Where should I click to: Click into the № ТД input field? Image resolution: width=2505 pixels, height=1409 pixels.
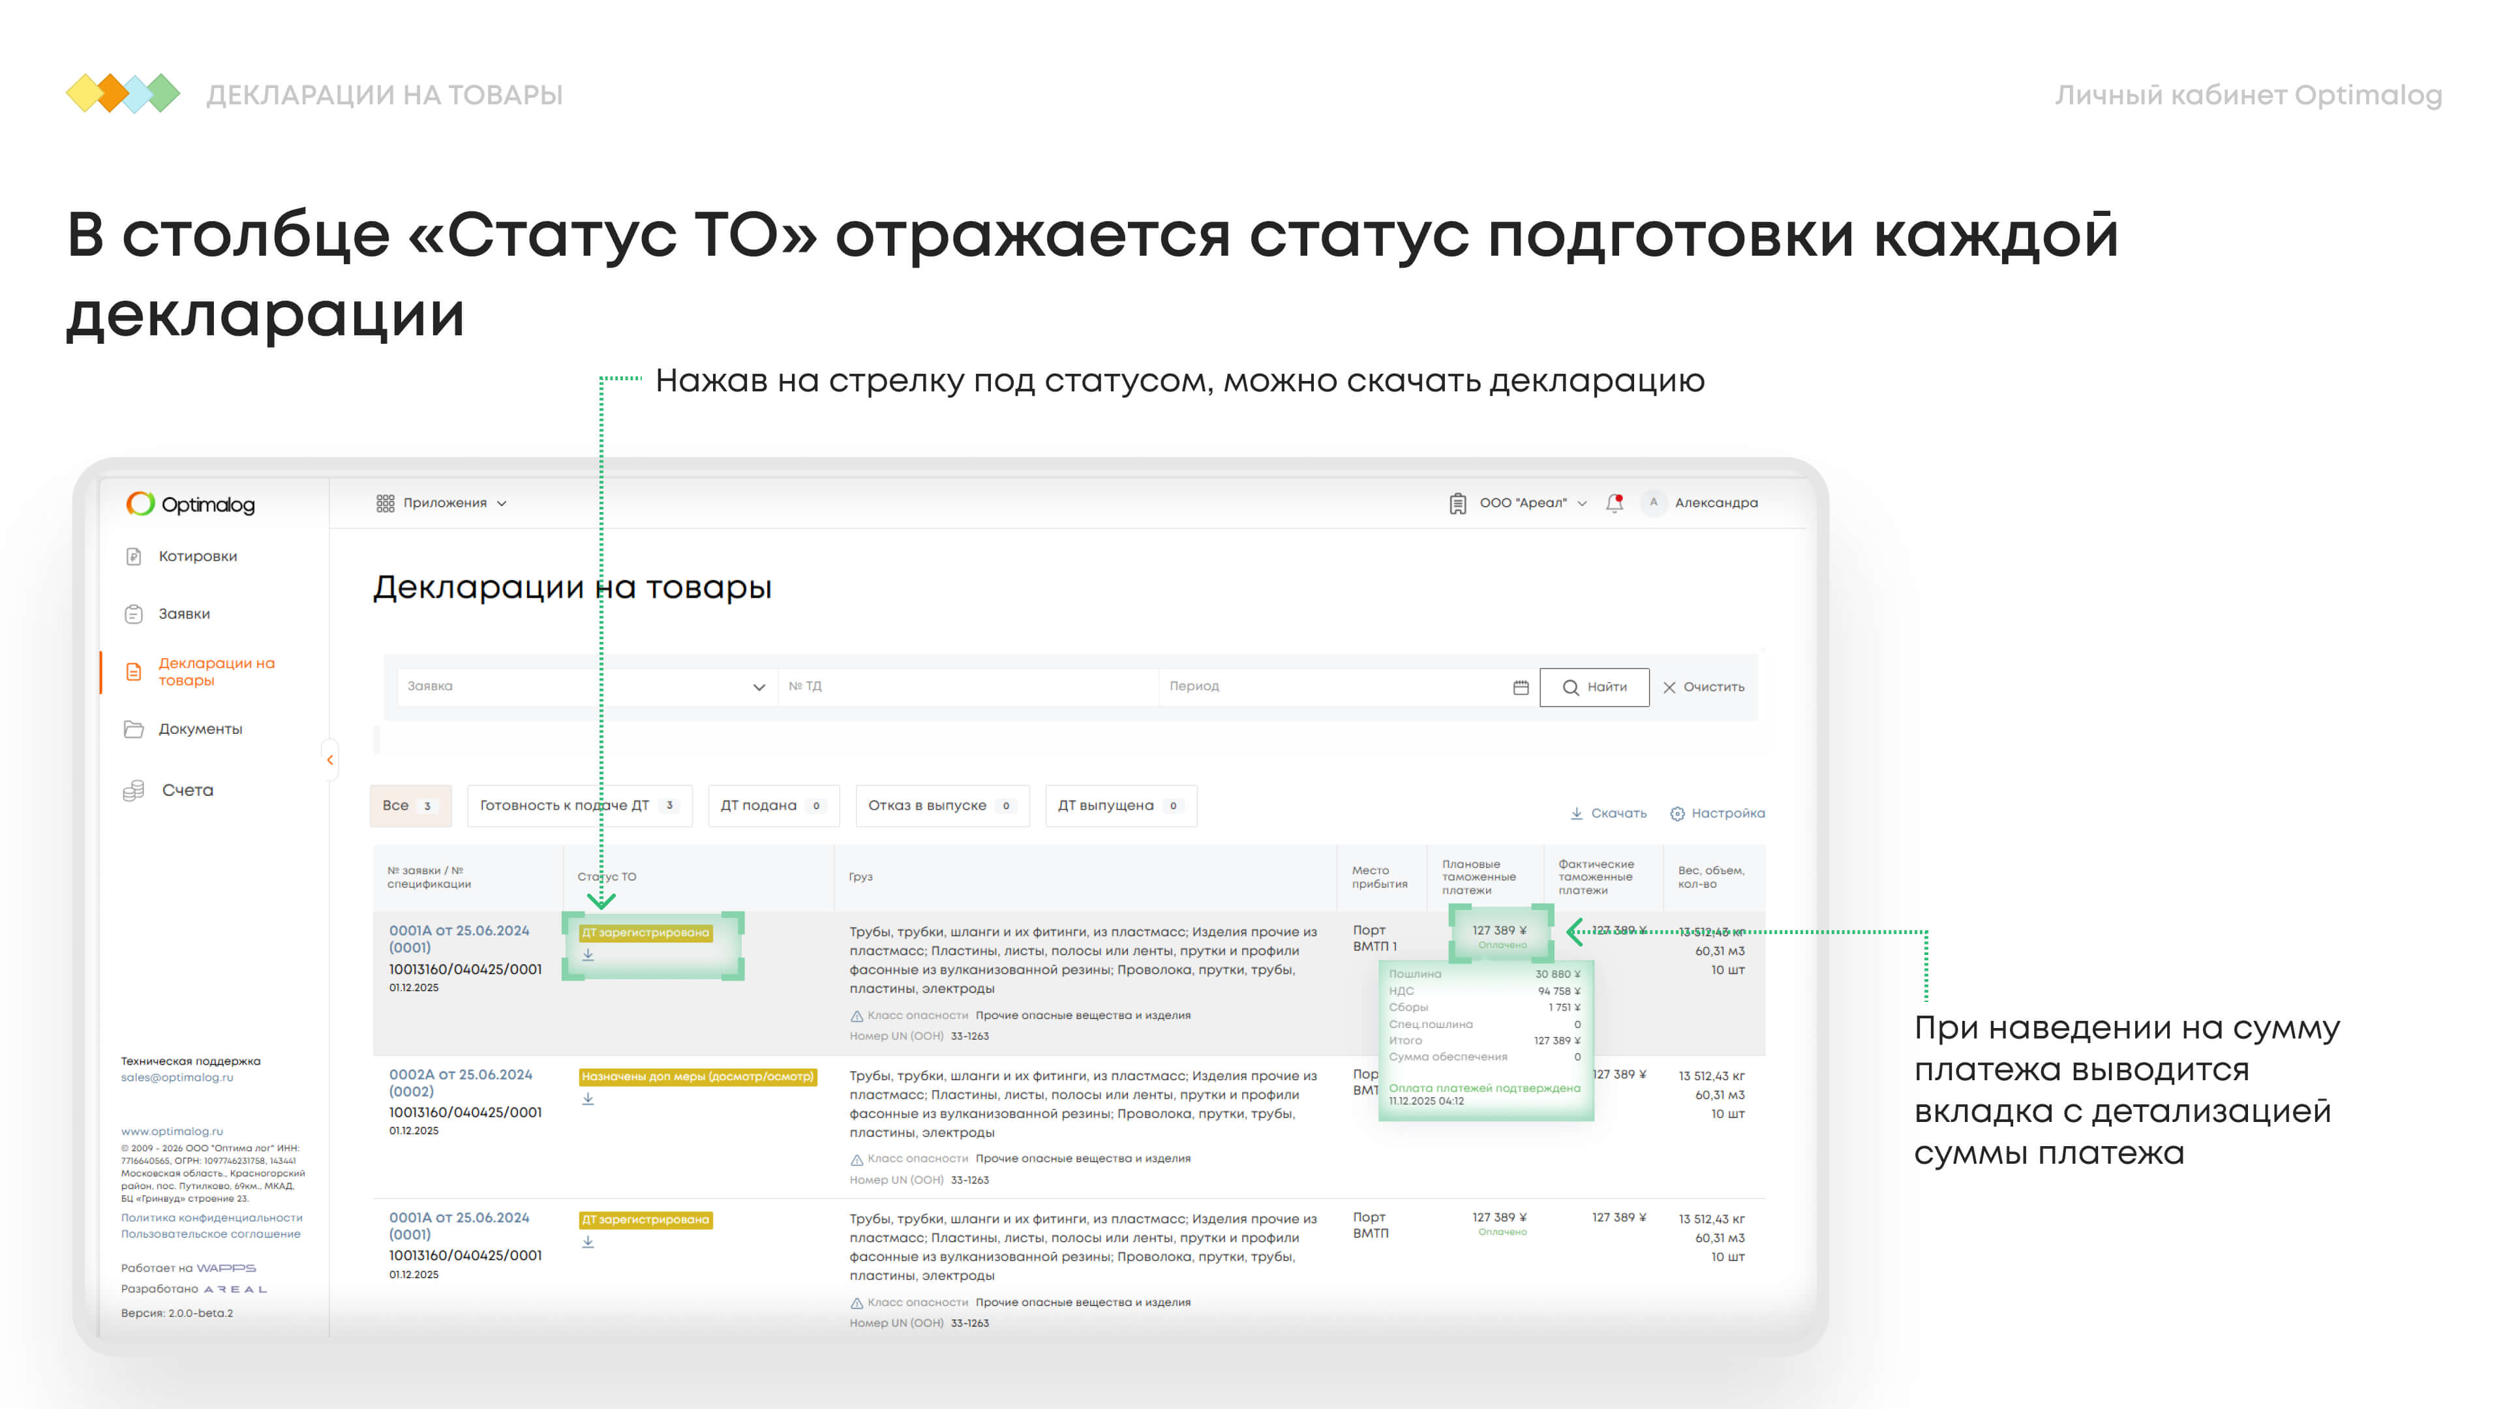(x=967, y=686)
